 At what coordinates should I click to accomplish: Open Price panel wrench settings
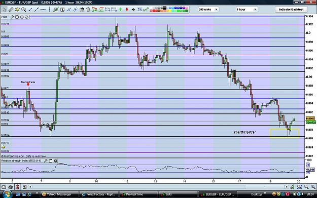(x=12, y=17)
